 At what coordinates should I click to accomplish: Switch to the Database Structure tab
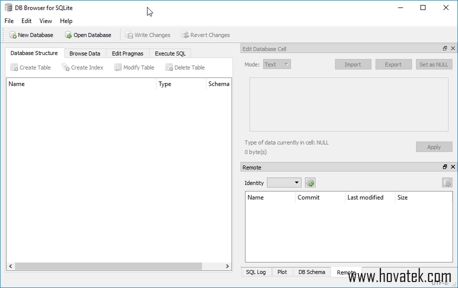[x=34, y=53]
